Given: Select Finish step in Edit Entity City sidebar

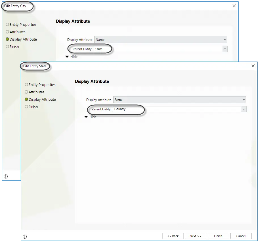Looking at the screenshot, I should [x=12, y=47].
